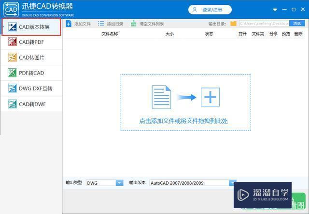Click the 清空文件列表 toolbar label

click(152, 24)
